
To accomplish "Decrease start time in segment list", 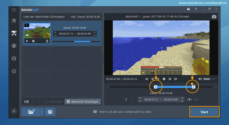I will pyautogui.click(x=55, y=35).
